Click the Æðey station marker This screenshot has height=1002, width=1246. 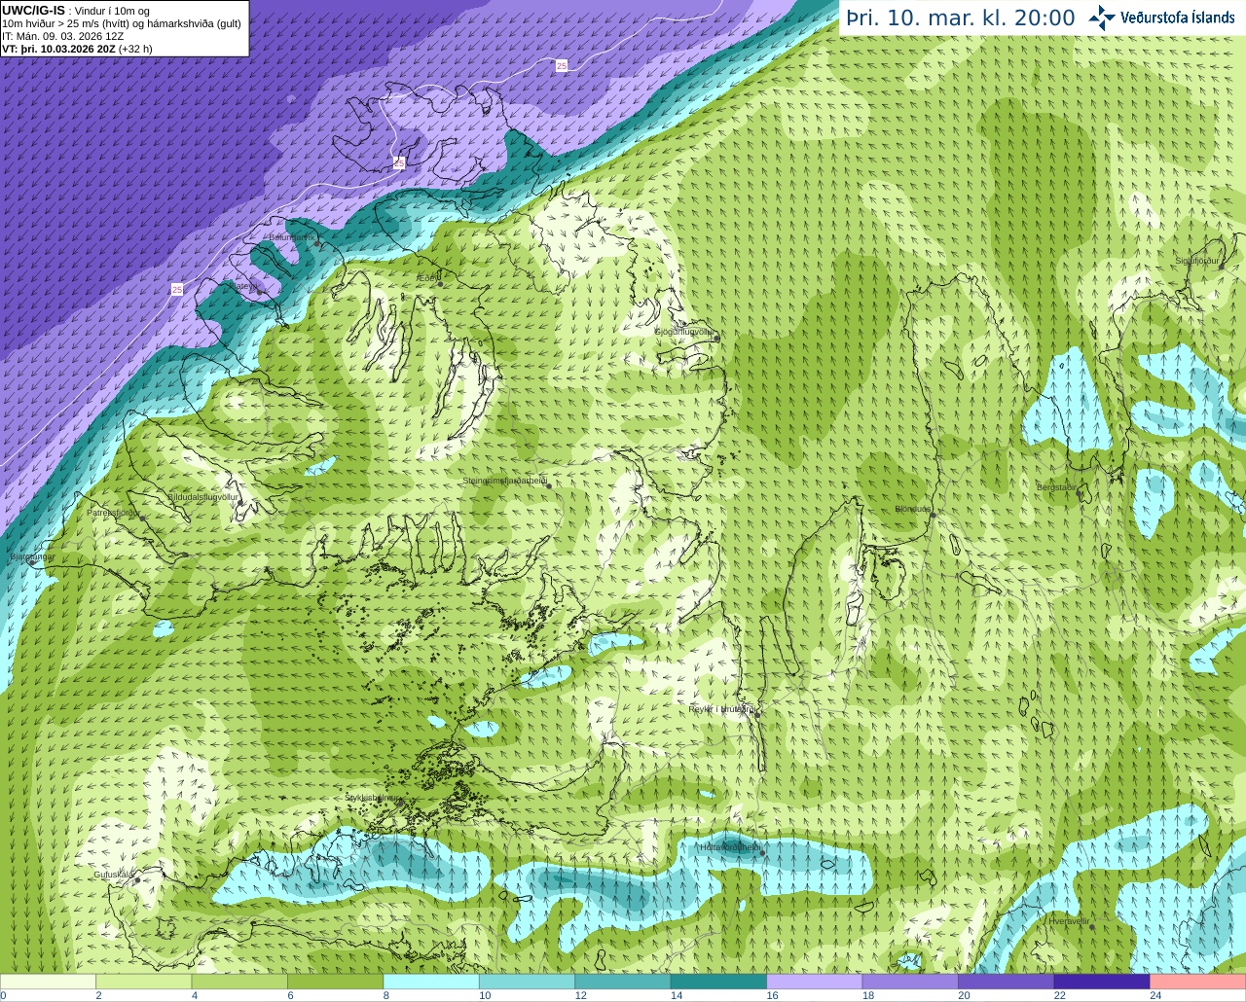coord(440,283)
